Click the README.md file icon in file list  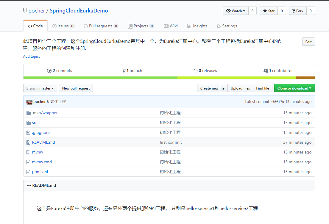pyautogui.click(x=28, y=142)
